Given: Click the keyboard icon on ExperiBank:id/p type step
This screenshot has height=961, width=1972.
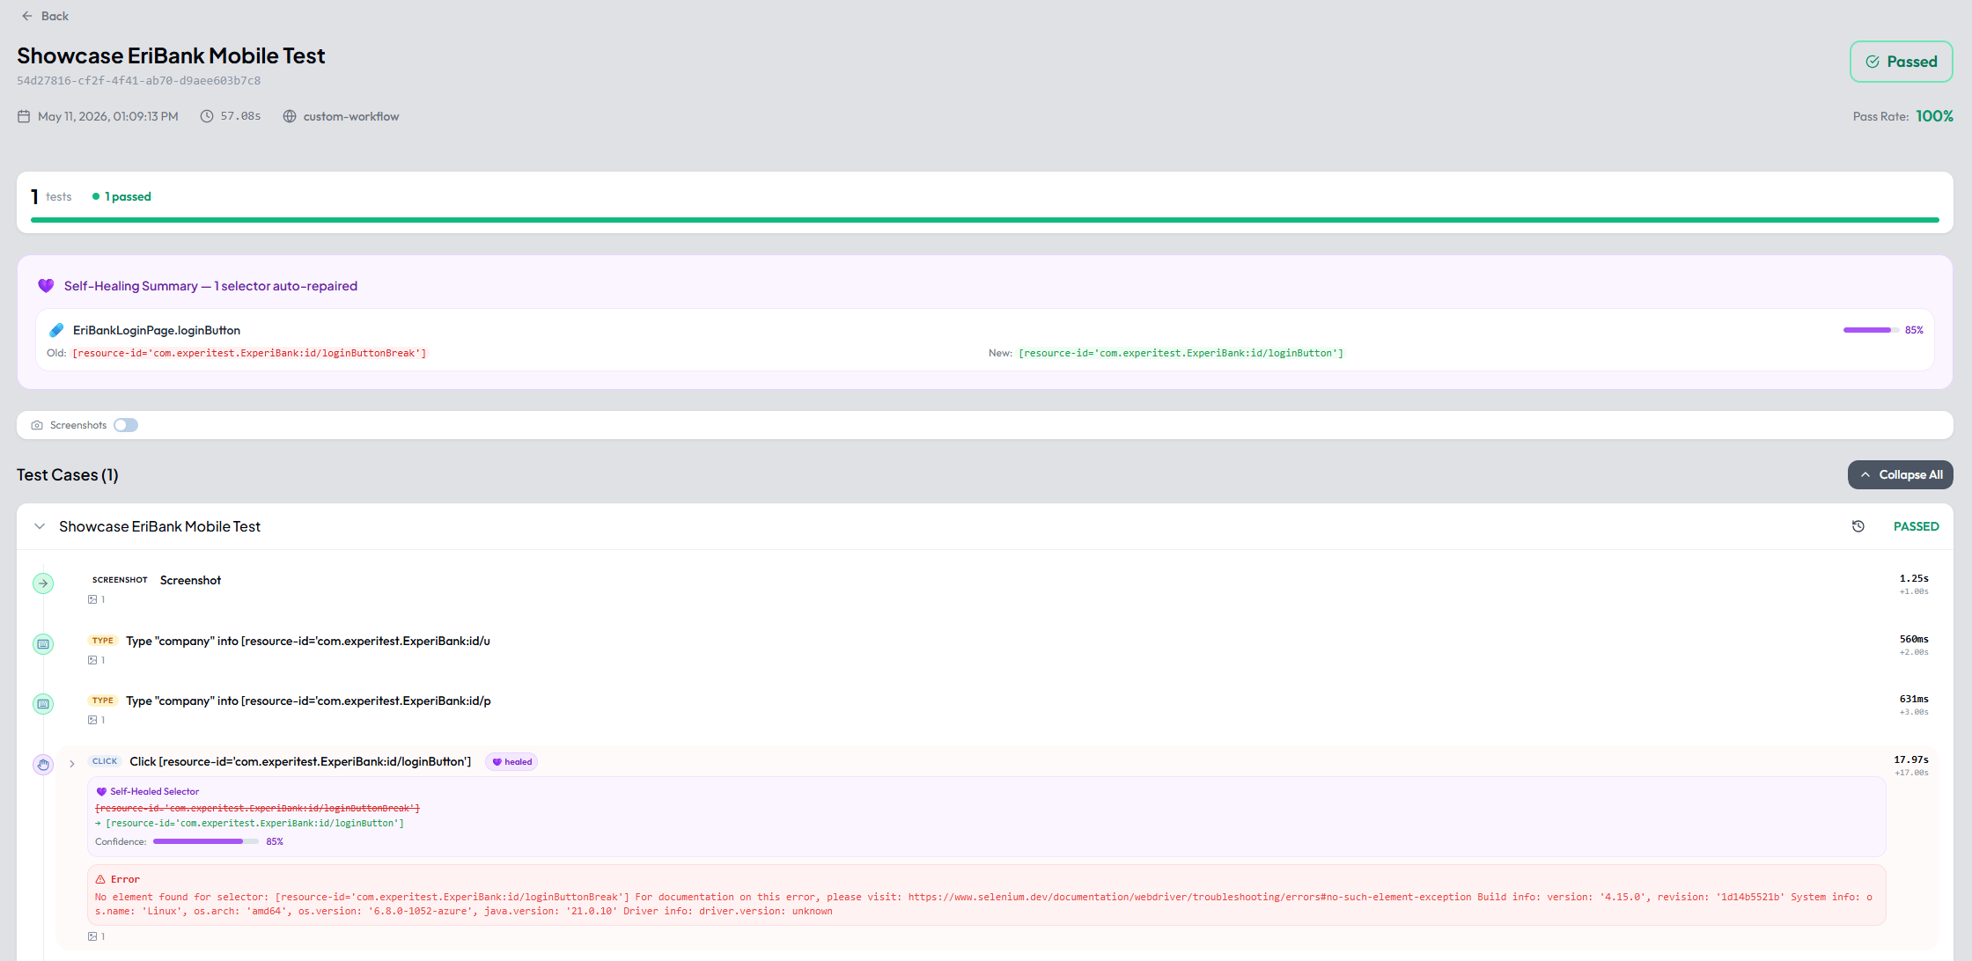Looking at the screenshot, I should [x=43, y=704].
